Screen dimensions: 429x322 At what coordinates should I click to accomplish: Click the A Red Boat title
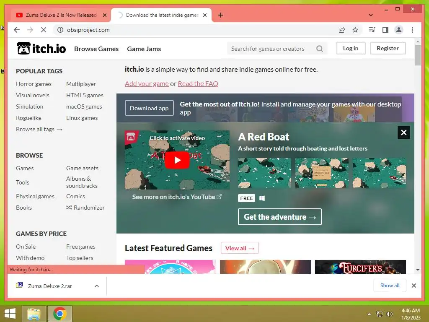pyautogui.click(x=264, y=137)
